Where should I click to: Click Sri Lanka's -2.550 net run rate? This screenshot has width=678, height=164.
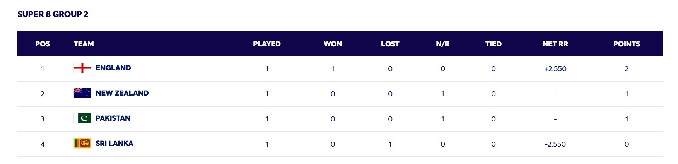pos(555,144)
